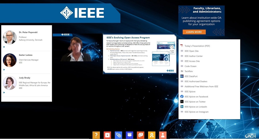Screen dimensions: 259x139
Task: Click the IEEE DataPort logo icon
Action: point(182,76)
